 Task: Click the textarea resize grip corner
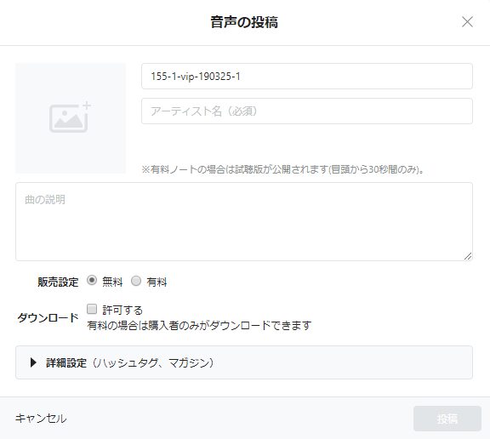[468, 256]
